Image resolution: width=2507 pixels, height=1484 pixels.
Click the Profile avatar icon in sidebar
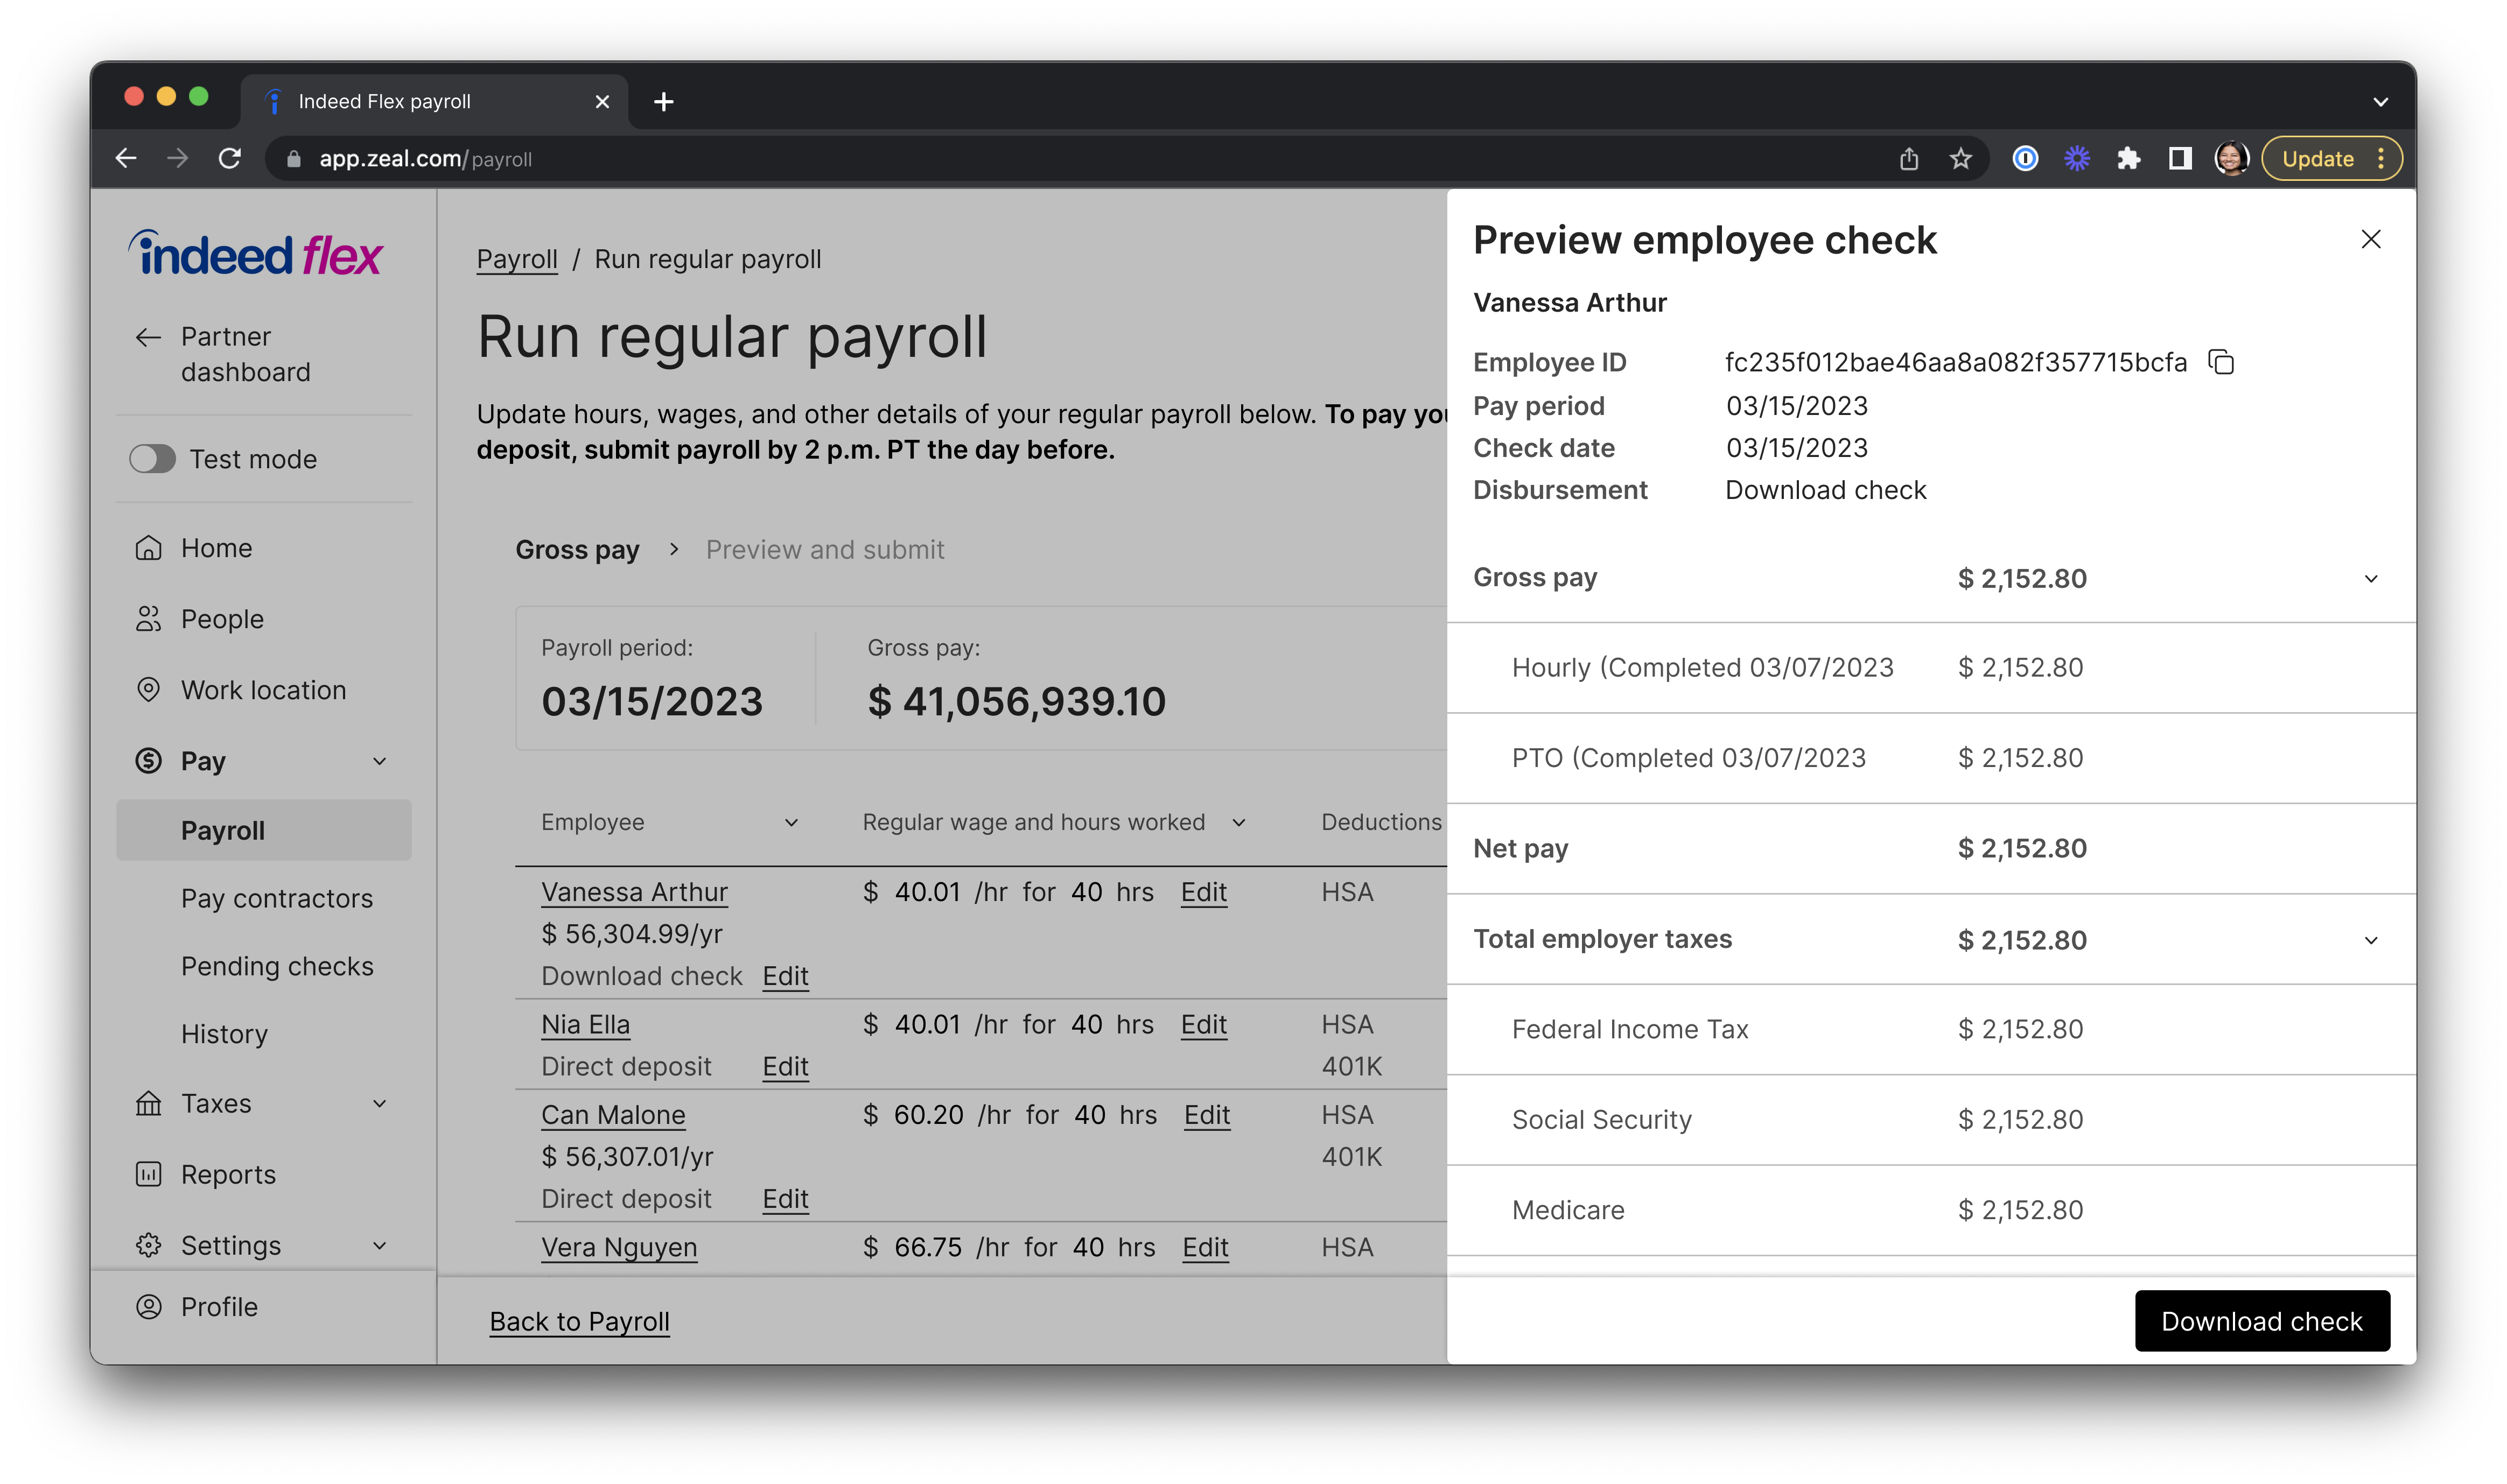(148, 1307)
